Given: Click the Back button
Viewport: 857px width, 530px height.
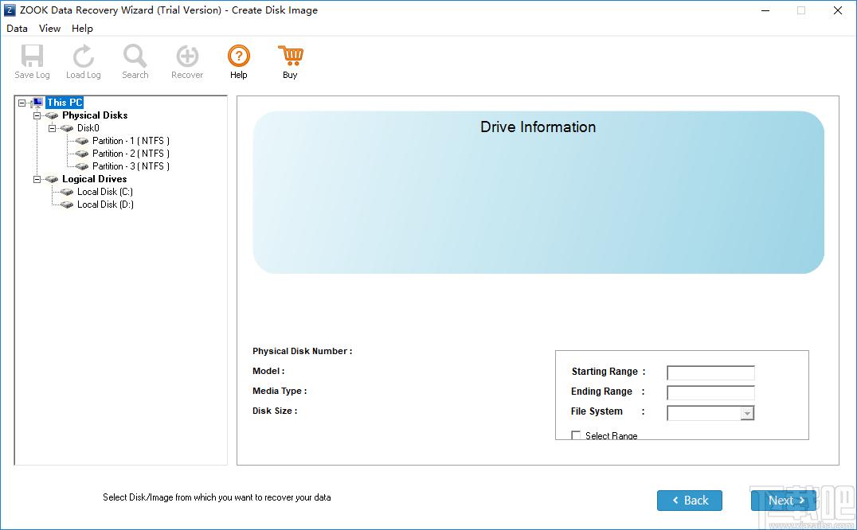Looking at the screenshot, I should [x=689, y=501].
